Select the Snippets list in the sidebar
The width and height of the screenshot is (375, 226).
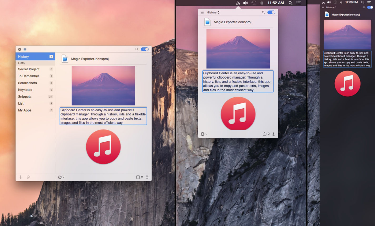pyautogui.click(x=25, y=97)
